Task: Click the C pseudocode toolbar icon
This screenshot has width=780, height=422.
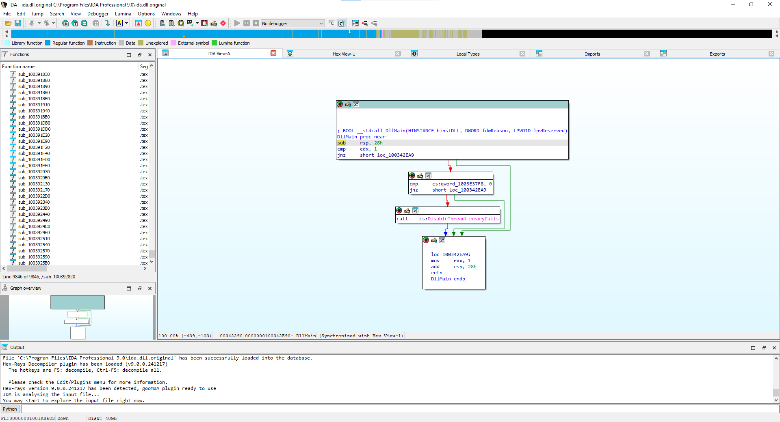Action: (x=332, y=23)
